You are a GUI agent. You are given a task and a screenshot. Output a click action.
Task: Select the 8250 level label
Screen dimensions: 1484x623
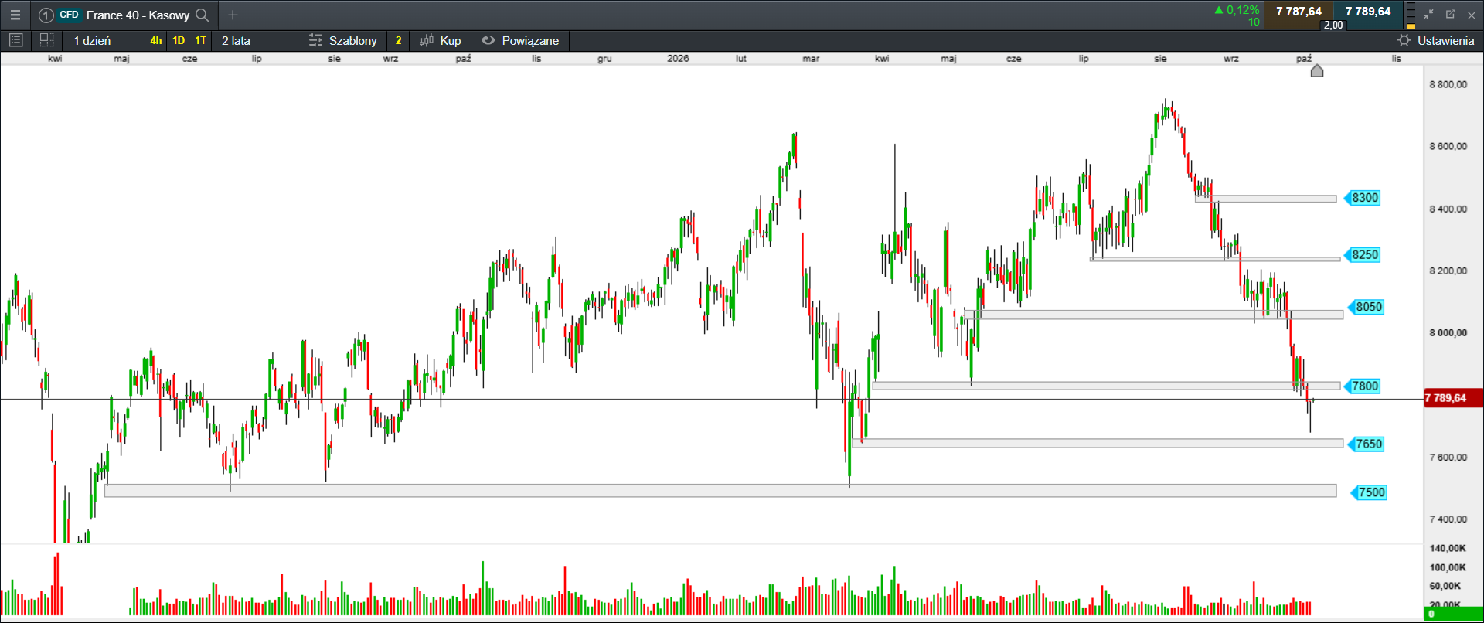pyautogui.click(x=1362, y=255)
